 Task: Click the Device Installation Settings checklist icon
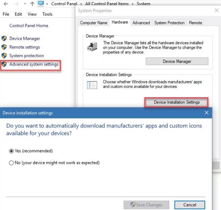coord(92,85)
